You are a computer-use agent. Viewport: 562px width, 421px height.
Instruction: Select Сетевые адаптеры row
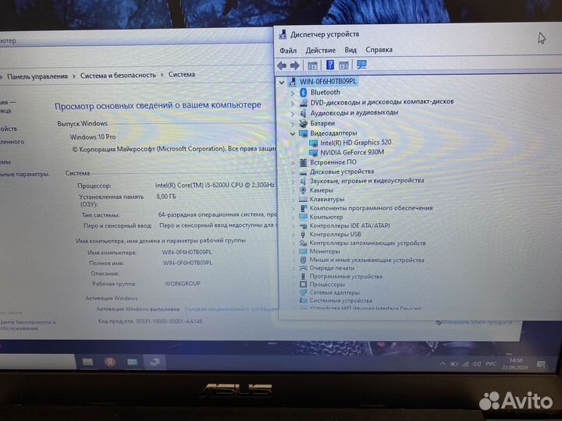(x=334, y=292)
